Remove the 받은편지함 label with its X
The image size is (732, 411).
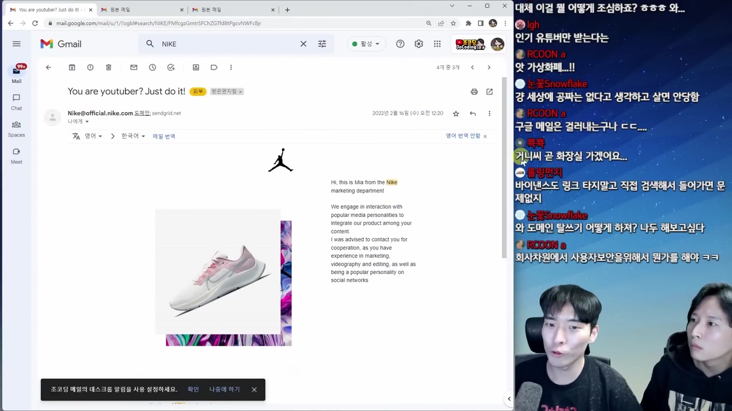tap(240, 92)
